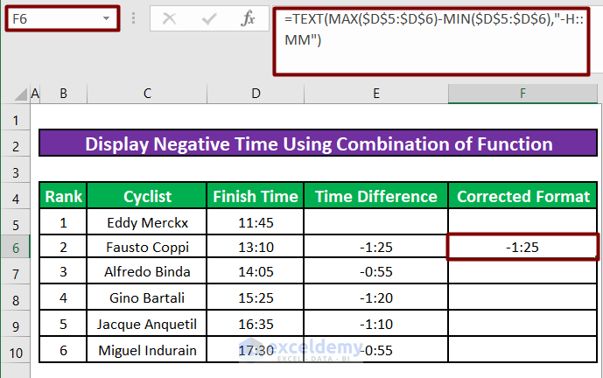Select row 10 header
Viewport: 603px width, 378px height.
(x=15, y=351)
